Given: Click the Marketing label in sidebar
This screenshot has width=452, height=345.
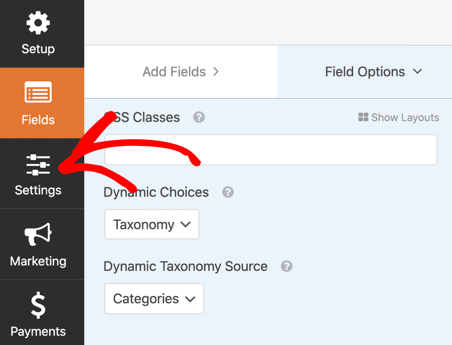Looking at the screenshot, I should pyautogui.click(x=38, y=261).
